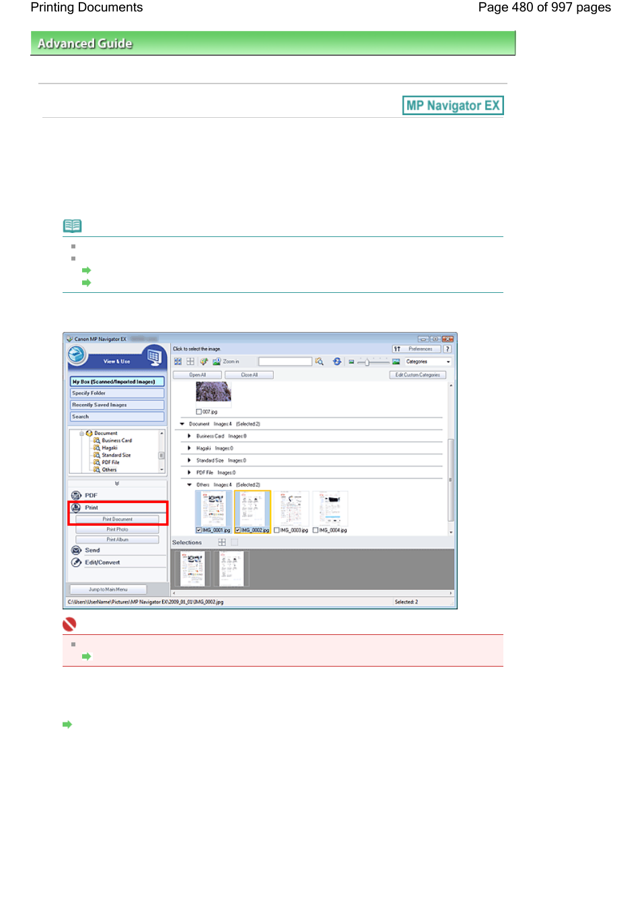642x909 pixels.
Task: Refresh the view with blue arrows icon
Action: click(x=337, y=362)
